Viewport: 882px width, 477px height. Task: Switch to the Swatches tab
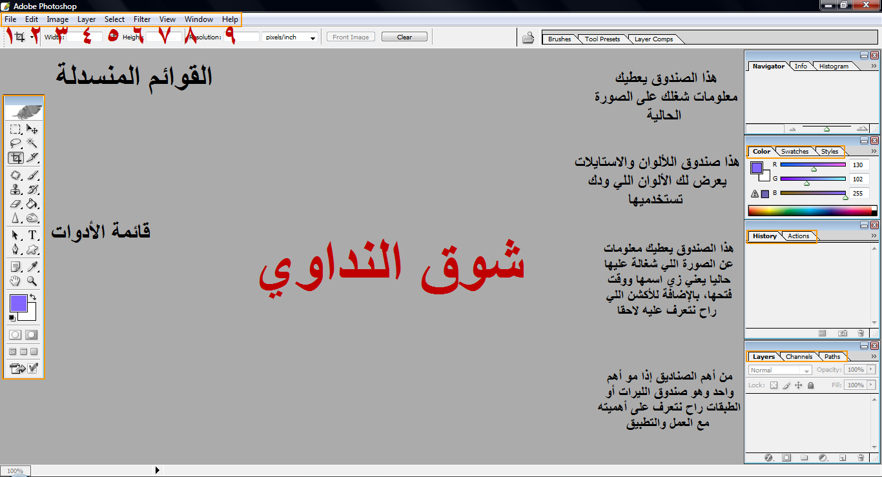point(794,152)
